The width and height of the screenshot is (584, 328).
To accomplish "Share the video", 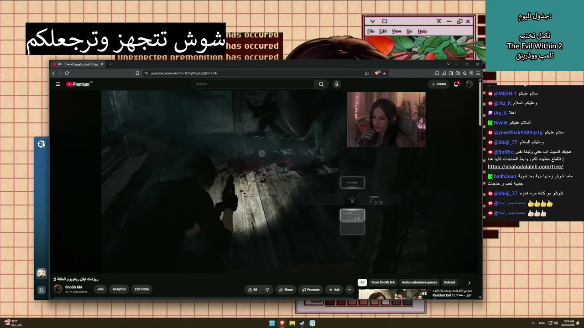I will [x=286, y=289].
